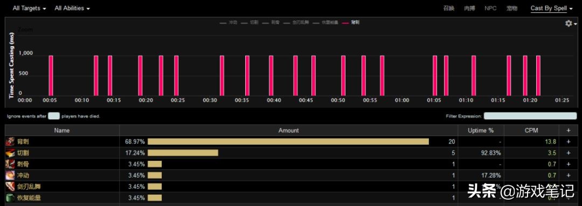The image size is (582, 206).
Task: Open the 背刺 ability name link
Action: pyautogui.click(x=23, y=141)
